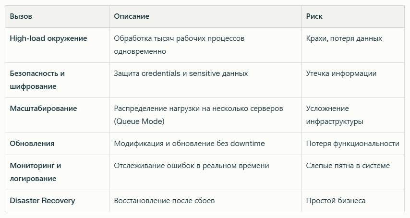
Task: Select the Disaster Recovery row title
Action: point(42,201)
